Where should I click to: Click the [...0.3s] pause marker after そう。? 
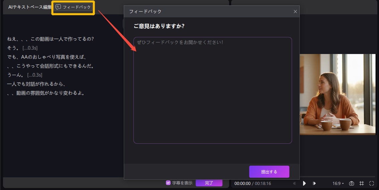point(30,48)
